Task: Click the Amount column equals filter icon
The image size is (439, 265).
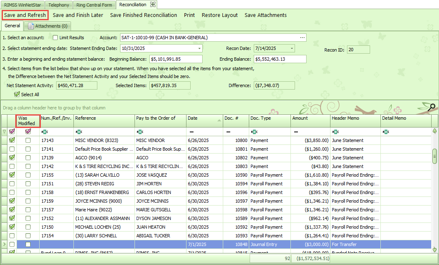Action: click(296, 132)
